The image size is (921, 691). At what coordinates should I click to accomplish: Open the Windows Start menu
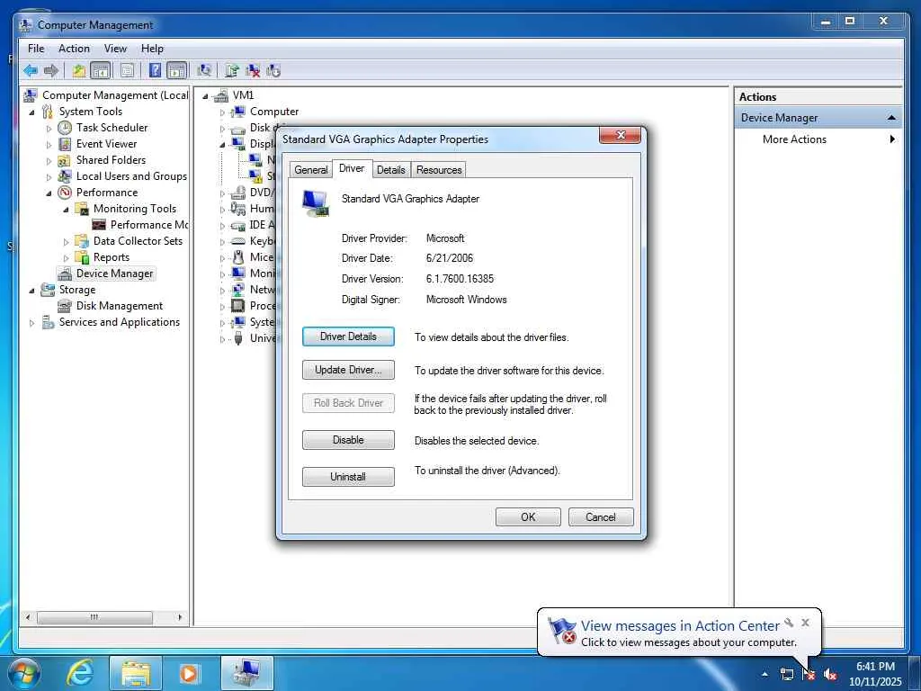[x=24, y=673]
